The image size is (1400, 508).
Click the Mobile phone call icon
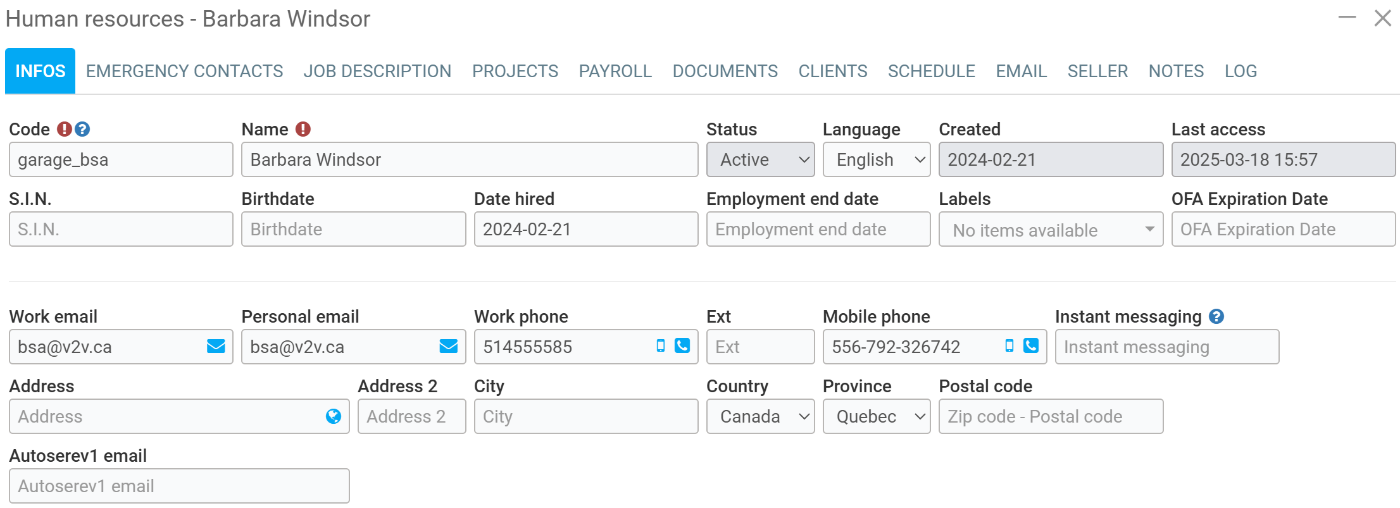(x=1031, y=345)
